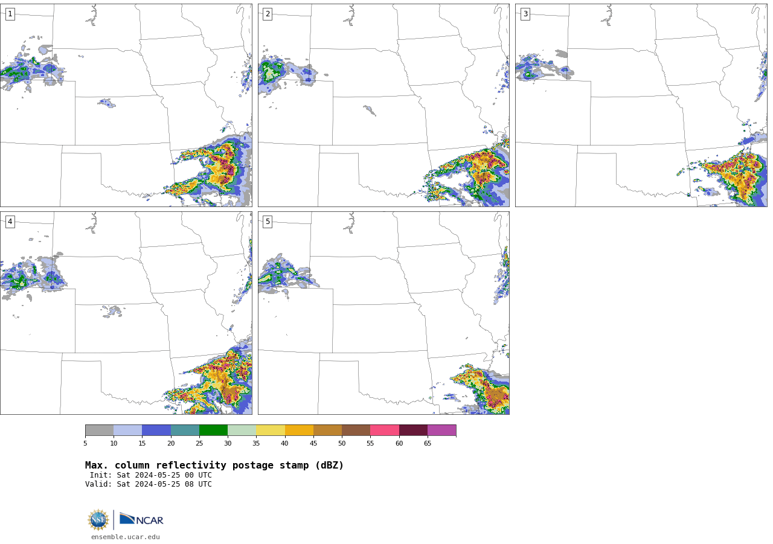Click colorbar tick label 65
This screenshot has height=544, width=773.
pos(428,444)
